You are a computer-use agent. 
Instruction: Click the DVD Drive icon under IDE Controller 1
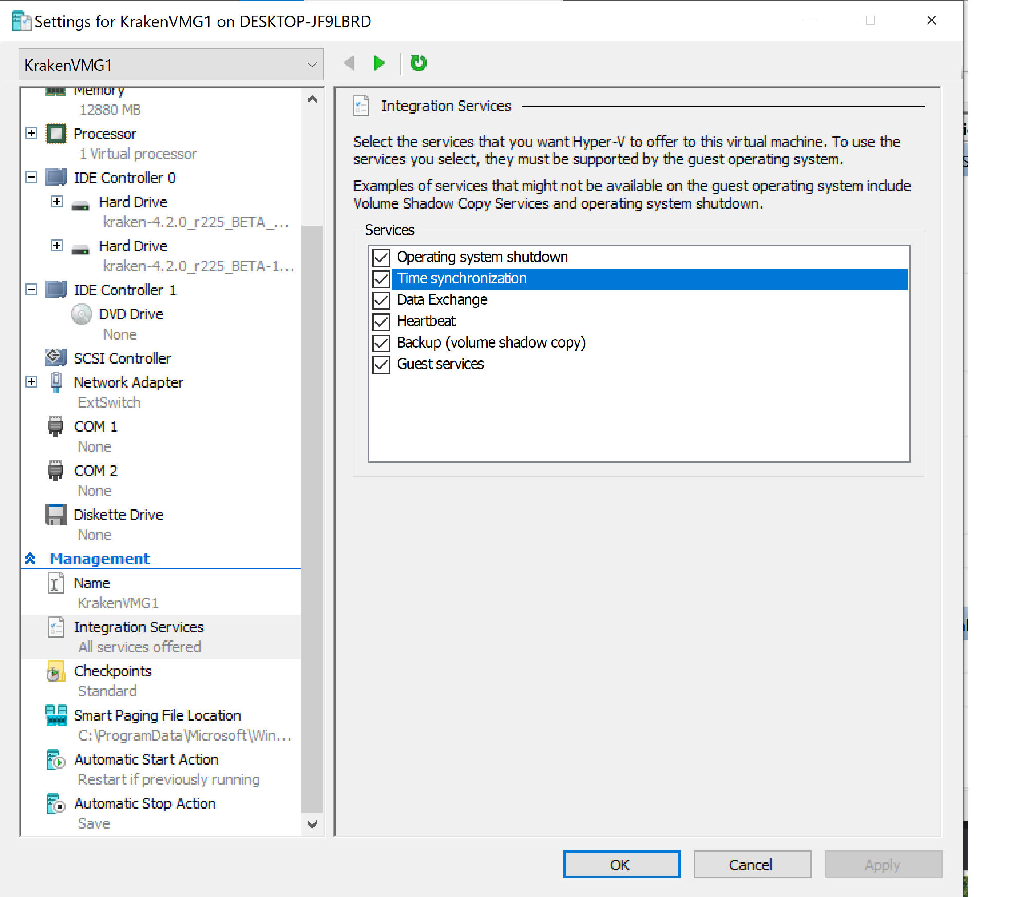81,314
